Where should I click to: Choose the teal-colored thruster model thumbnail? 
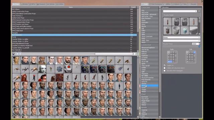click(185, 30)
